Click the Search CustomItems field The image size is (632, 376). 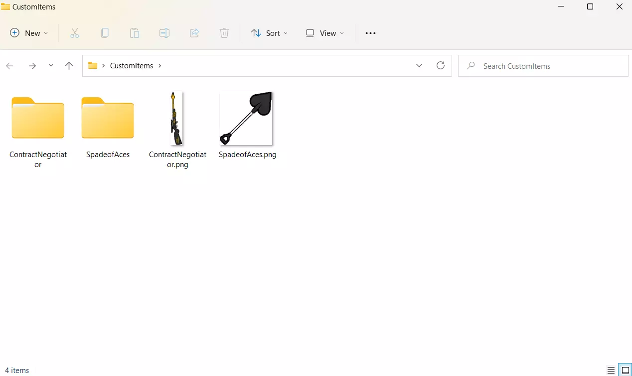[x=543, y=66]
